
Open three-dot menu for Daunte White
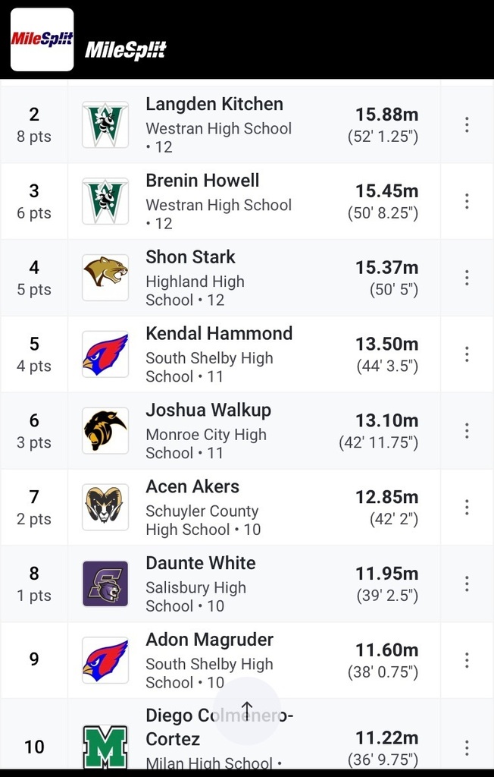tap(467, 584)
